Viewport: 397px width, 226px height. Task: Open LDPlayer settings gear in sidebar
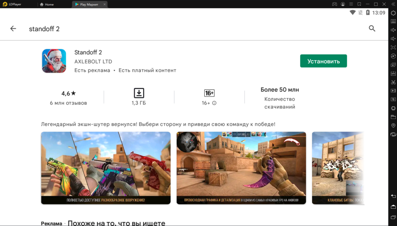click(393, 13)
